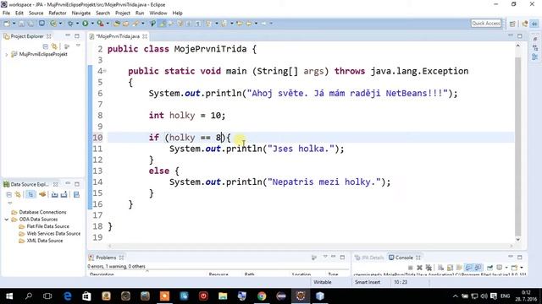The height and width of the screenshot is (304, 542).
Task: Collapse All in Data Source Explorer
Action: click(x=9, y=195)
